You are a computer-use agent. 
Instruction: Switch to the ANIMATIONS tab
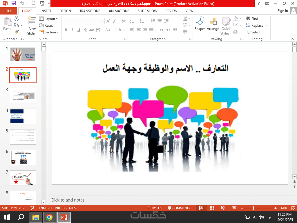coord(119,11)
